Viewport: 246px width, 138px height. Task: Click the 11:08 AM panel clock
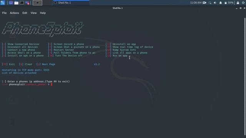click(x=196, y=3)
